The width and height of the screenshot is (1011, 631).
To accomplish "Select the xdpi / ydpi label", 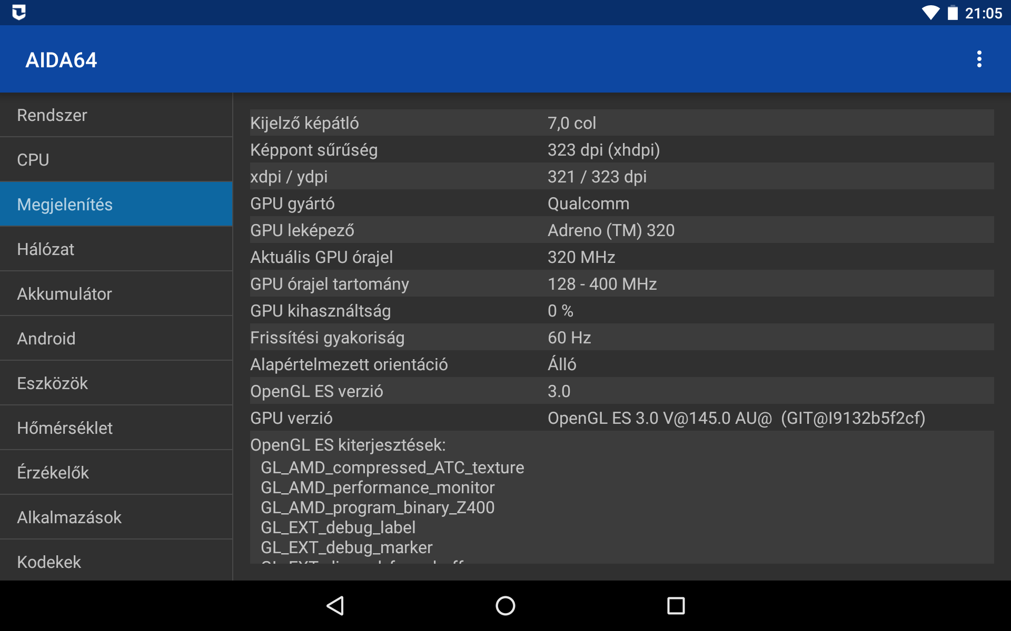I will 289,177.
